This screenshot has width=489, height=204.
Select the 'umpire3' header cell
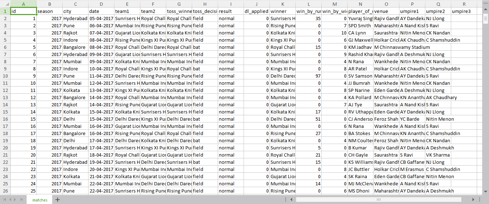(464, 11)
